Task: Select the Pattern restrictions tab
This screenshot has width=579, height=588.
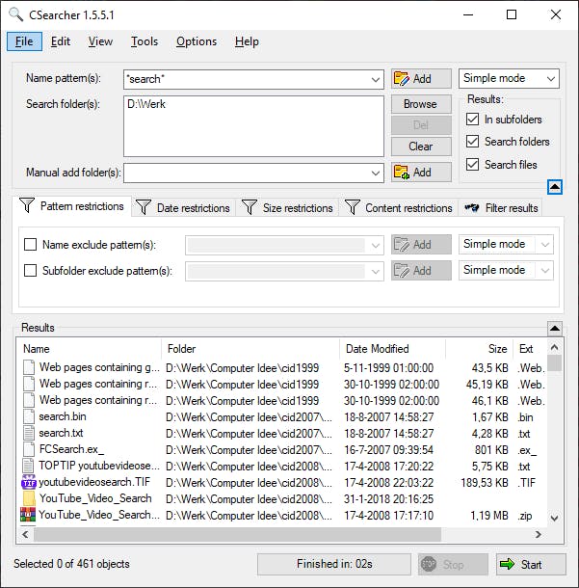Action: (x=72, y=206)
